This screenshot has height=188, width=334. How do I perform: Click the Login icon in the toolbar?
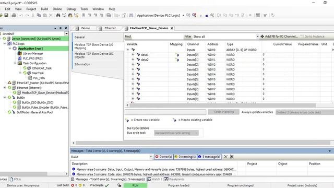(188, 15)
